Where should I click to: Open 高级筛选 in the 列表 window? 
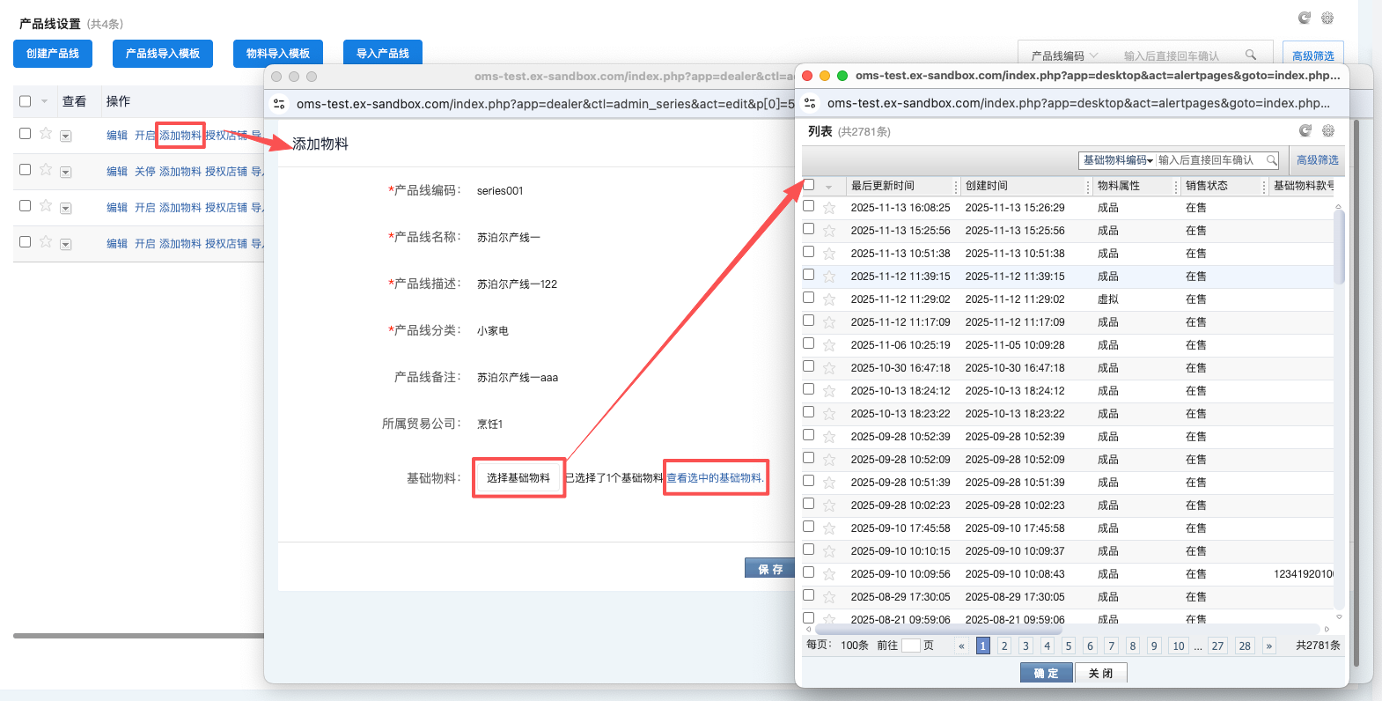tap(1317, 160)
